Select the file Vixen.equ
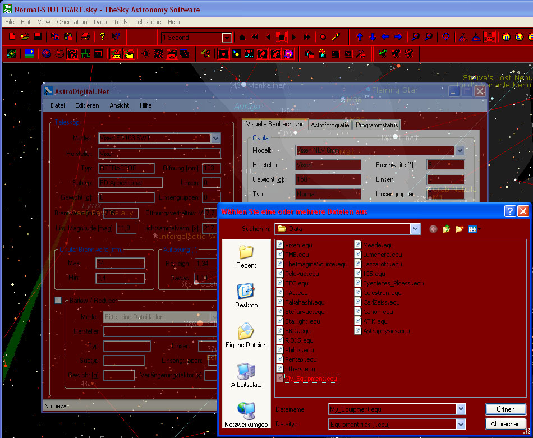 tap(295, 245)
